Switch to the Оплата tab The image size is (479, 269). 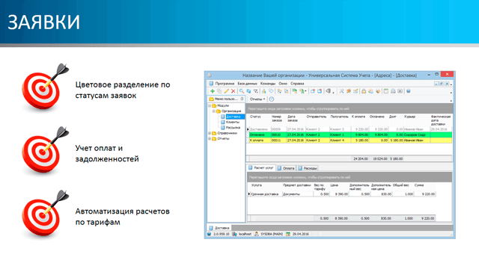(286, 168)
